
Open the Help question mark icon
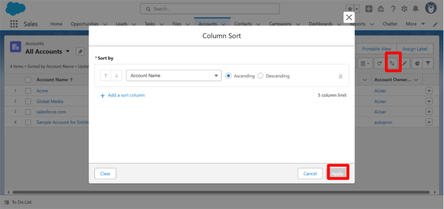coord(393,9)
